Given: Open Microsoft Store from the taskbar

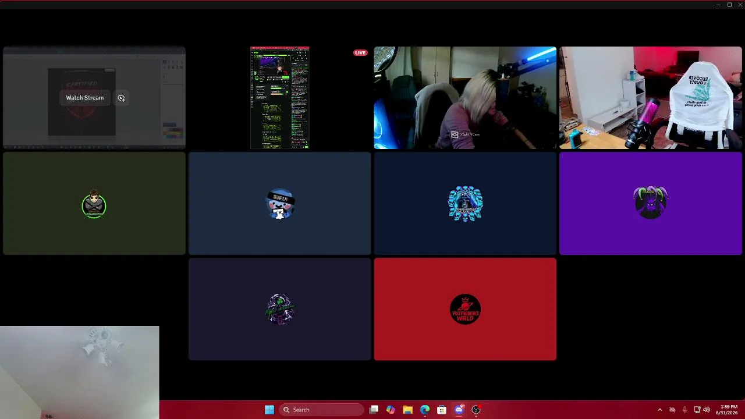Looking at the screenshot, I should pos(442,410).
